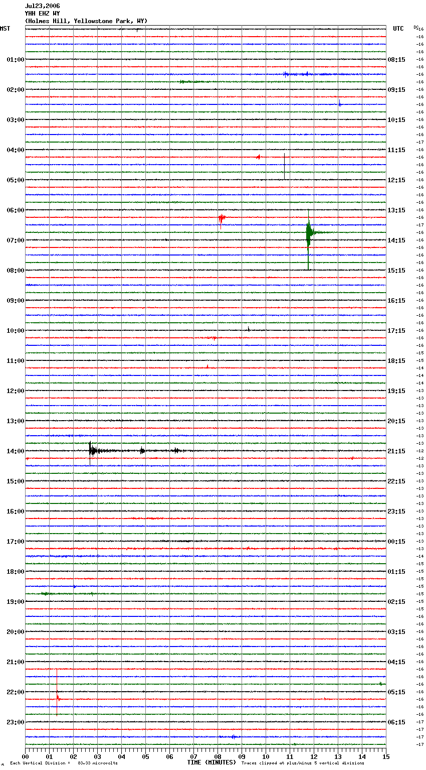Select the 22:00 MST row label
This screenshot has width=426, height=770.
pyautogui.click(x=16, y=692)
